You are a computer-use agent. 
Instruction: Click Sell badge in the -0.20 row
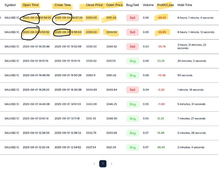(x=132, y=90)
